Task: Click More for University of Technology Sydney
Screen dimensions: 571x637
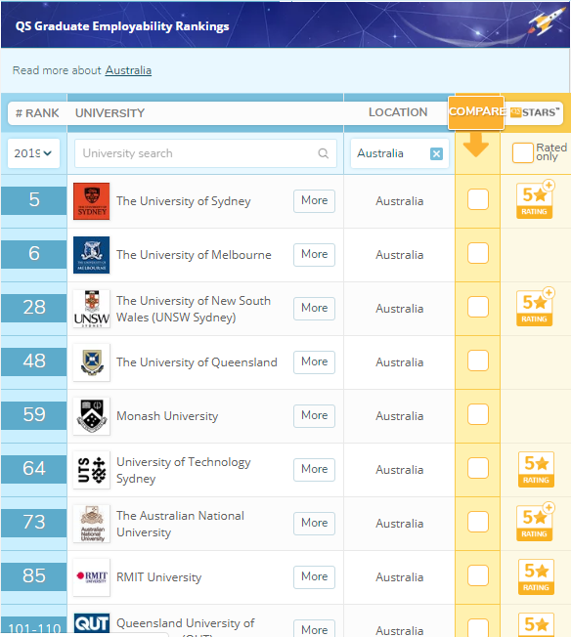Action: click(x=315, y=469)
